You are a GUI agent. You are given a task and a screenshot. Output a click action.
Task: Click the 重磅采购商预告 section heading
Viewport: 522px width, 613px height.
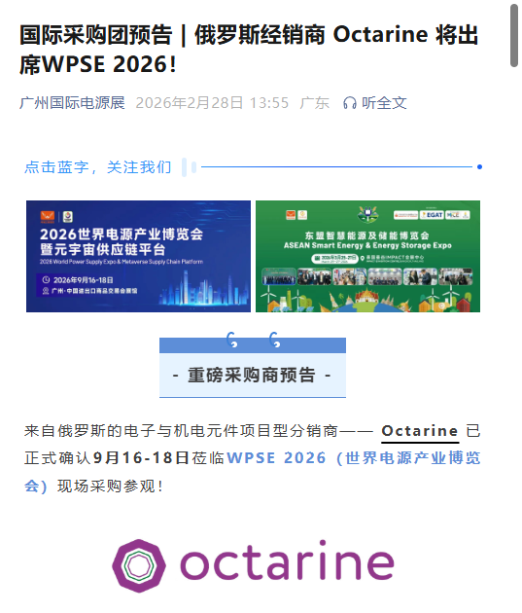[252, 375]
